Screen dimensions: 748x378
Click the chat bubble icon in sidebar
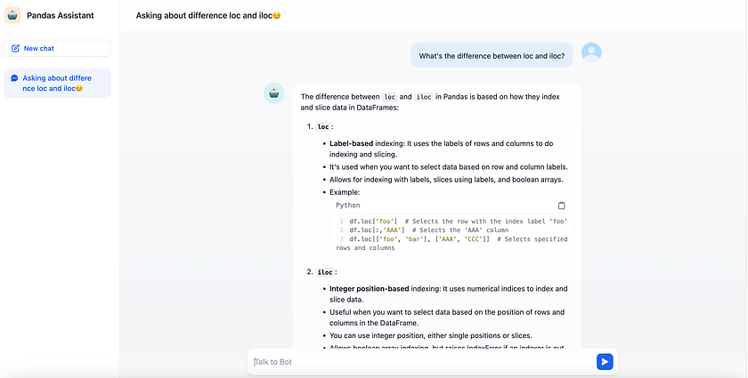pos(14,78)
